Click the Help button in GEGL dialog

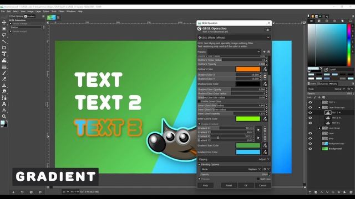tap(205, 186)
